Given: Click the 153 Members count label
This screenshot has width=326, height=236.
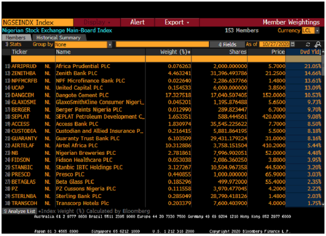Looking at the screenshot, I should point(242,31).
